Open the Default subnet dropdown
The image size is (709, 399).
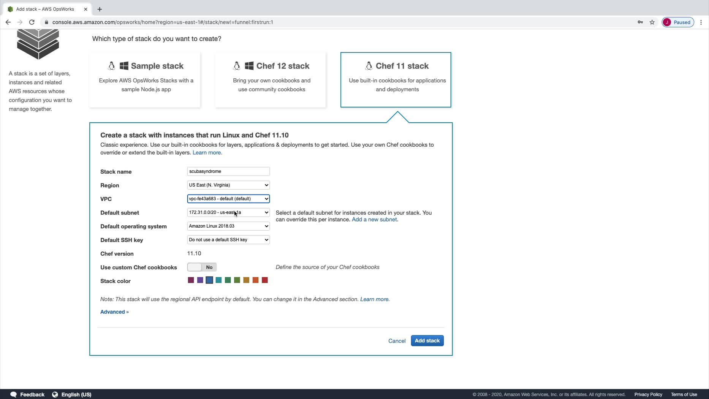coord(228,212)
